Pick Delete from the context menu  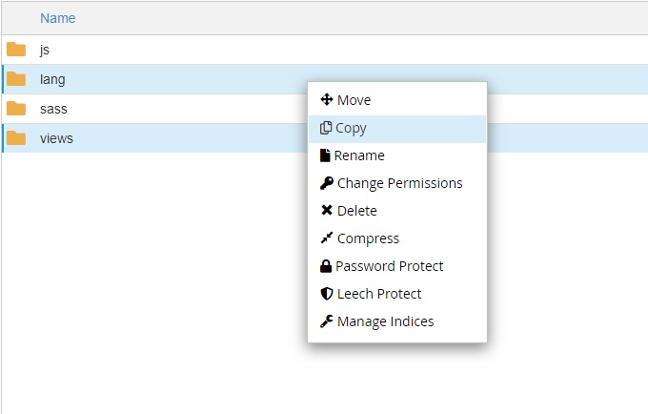tap(357, 211)
